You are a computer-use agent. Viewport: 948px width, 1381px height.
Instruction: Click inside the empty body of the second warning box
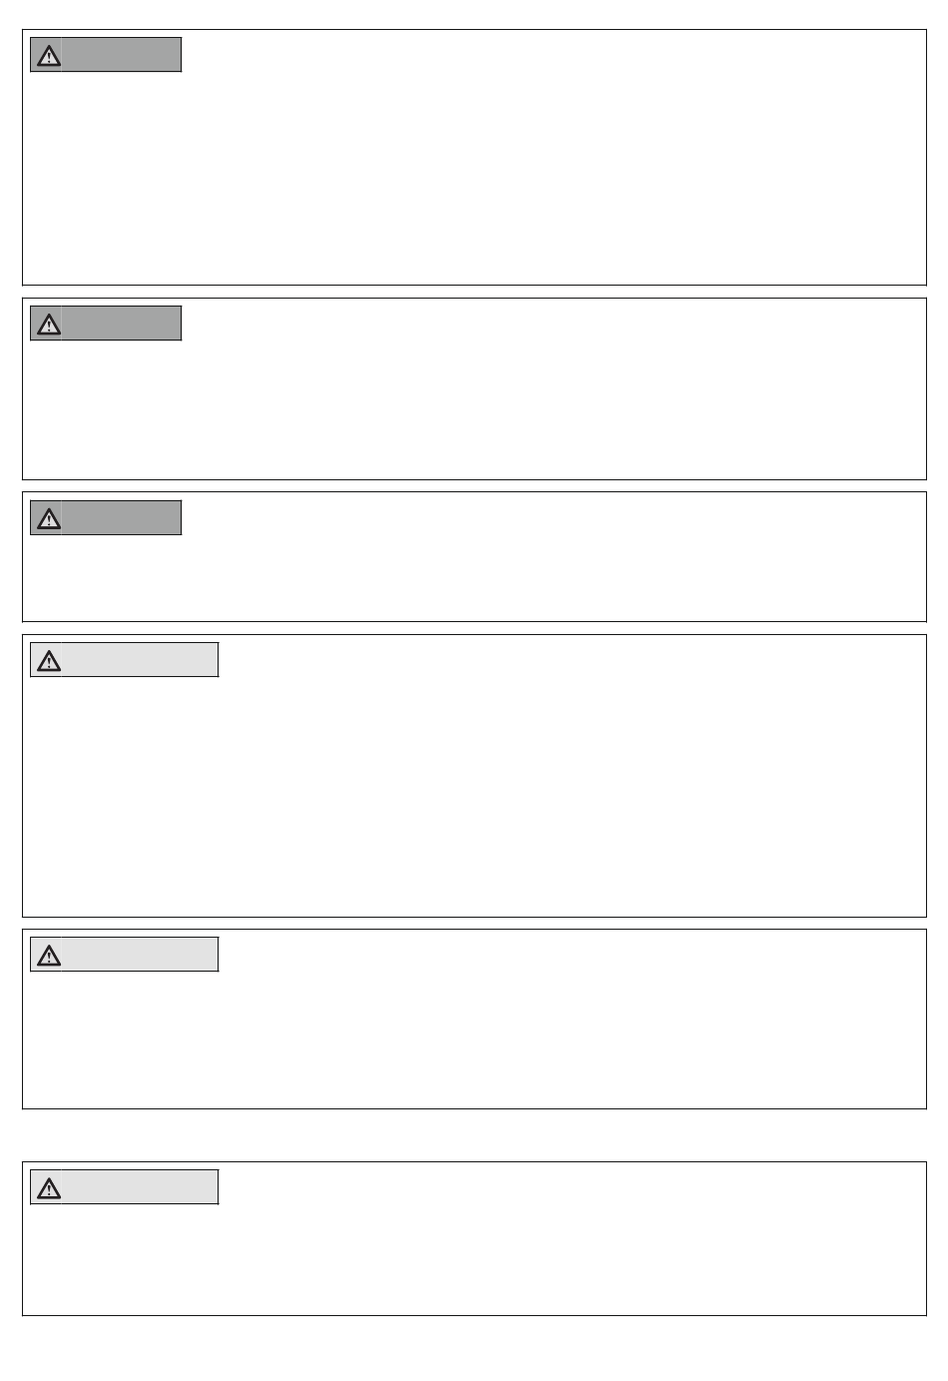pos(474,409)
